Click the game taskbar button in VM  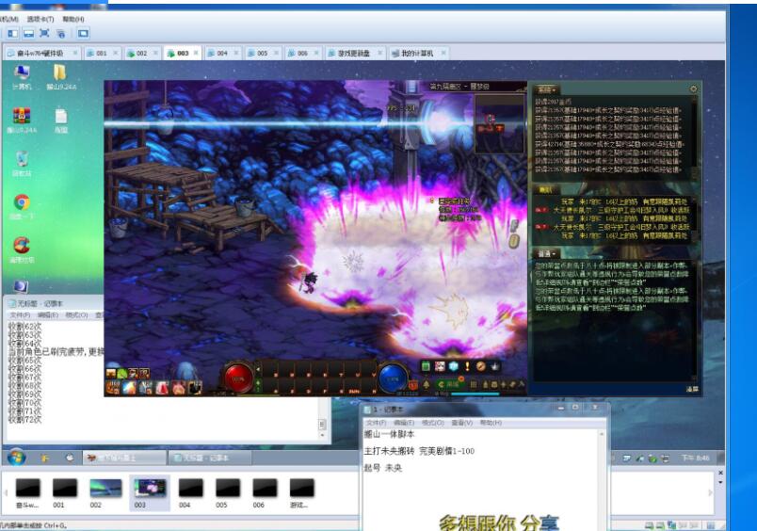[124, 458]
